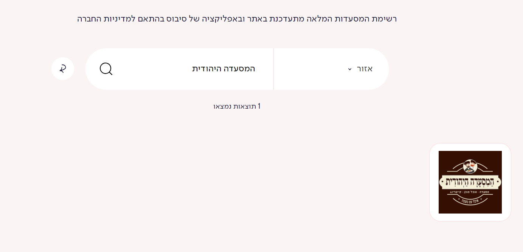Screen dimensions: 523x252
Task: Click the numeral 1 in the results count
Action: [x=259, y=106]
